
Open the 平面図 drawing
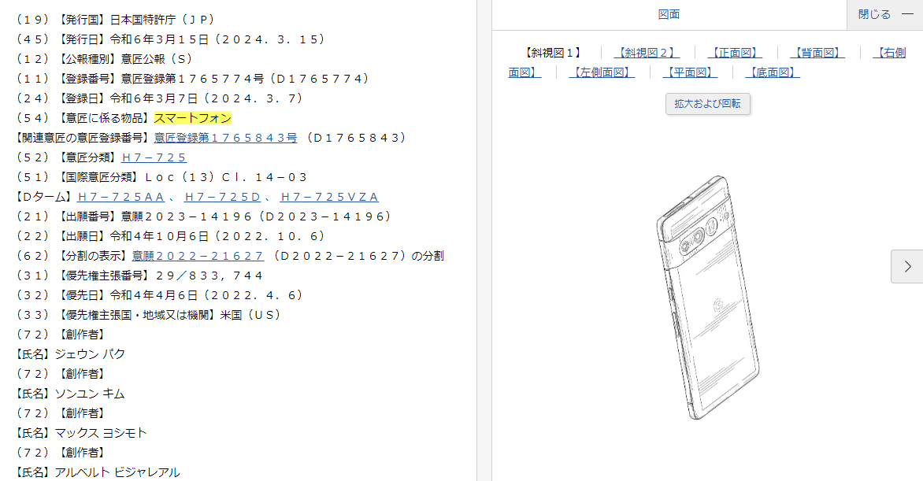pyautogui.click(x=690, y=72)
